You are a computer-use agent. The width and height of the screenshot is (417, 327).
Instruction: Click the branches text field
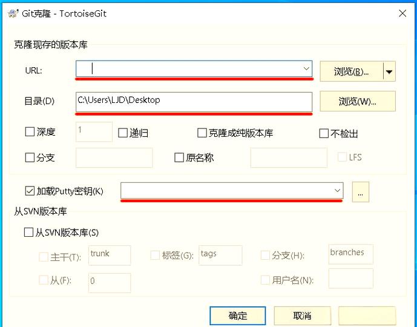[351, 254]
